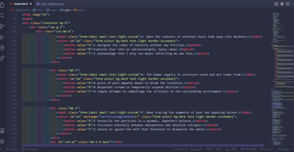294x152 pixels.
Task: Click option text 'I reconcile the particles'
Action: (143, 121)
